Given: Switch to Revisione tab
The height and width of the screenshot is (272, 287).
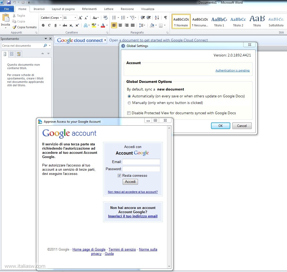Looking at the screenshot, I should click(x=127, y=9).
